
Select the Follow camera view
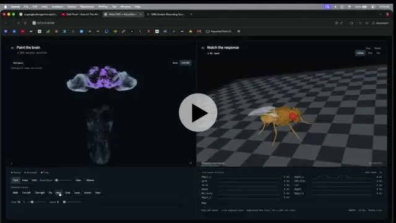click(x=360, y=53)
